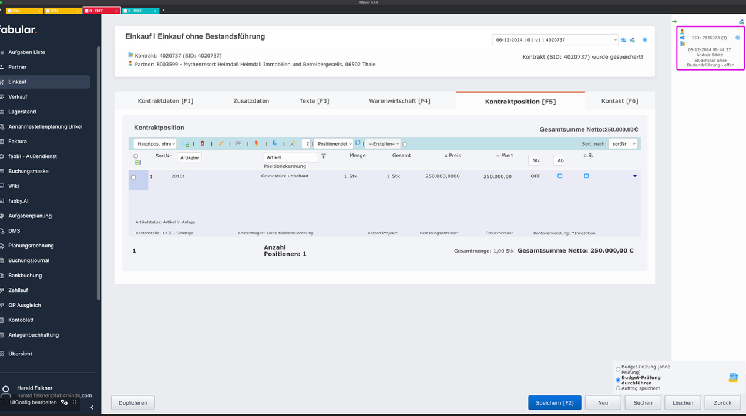This screenshot has width=746, height=416.
Task: Click the Artikelnr filter input field
Action: tap(189, 157)
